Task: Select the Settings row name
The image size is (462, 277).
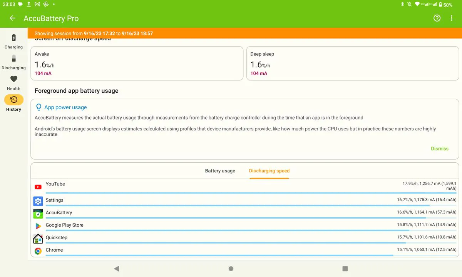Action: click(x=55, y=200)
